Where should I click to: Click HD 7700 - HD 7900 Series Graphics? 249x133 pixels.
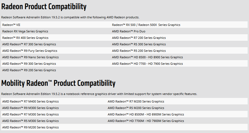click(x=147, y=64)
